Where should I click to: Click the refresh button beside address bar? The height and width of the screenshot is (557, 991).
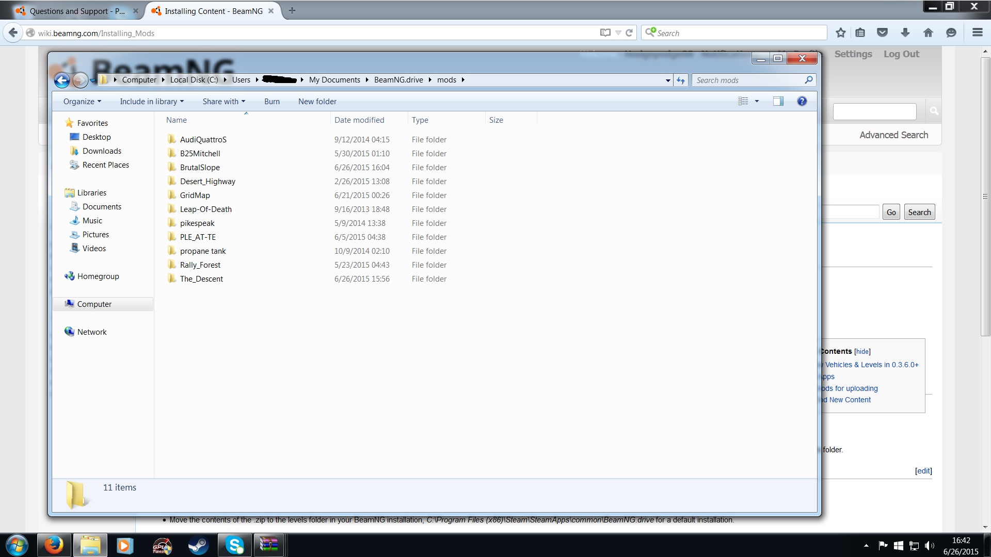click(x=681, y=80)
